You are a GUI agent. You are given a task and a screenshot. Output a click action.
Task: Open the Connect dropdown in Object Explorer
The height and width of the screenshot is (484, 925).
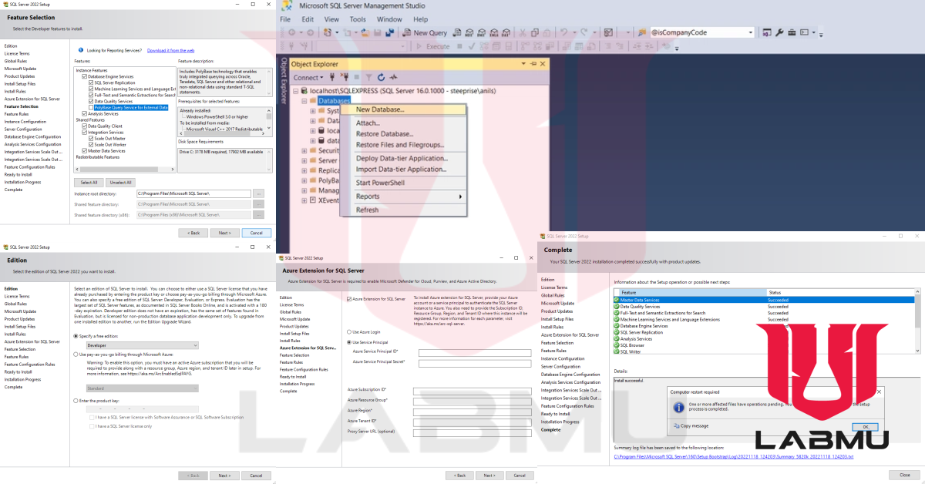(x=311, y=76)
